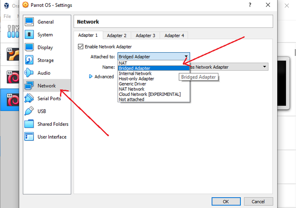Dismiss dialog with the Cancel button
Viewport: 296px width, 208px height.
pyautogui.click(x=258, y=202)
